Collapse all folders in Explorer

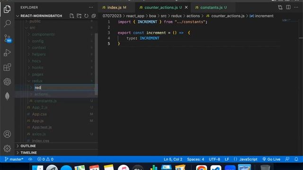click(94, 16)
